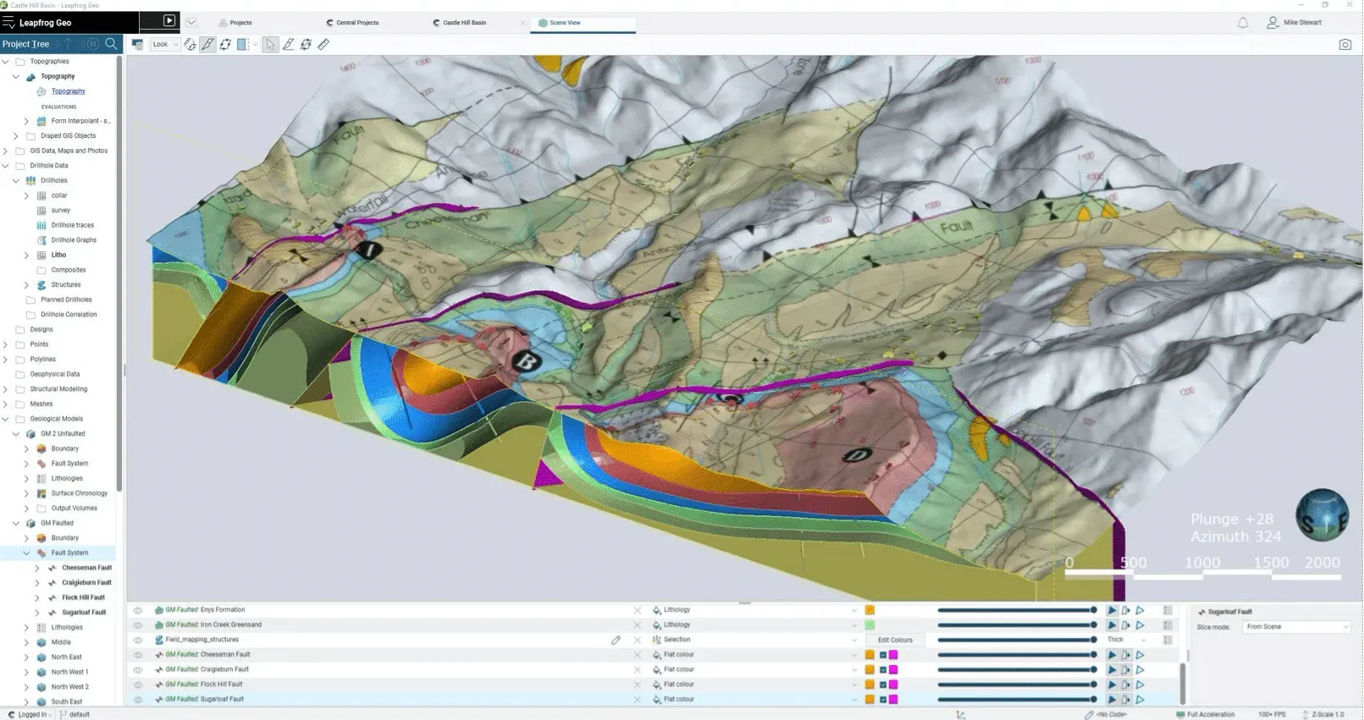1364x720 pixels.
Task: Take a scene screenshot with camera icon
Action: (x=1345, y=45)
